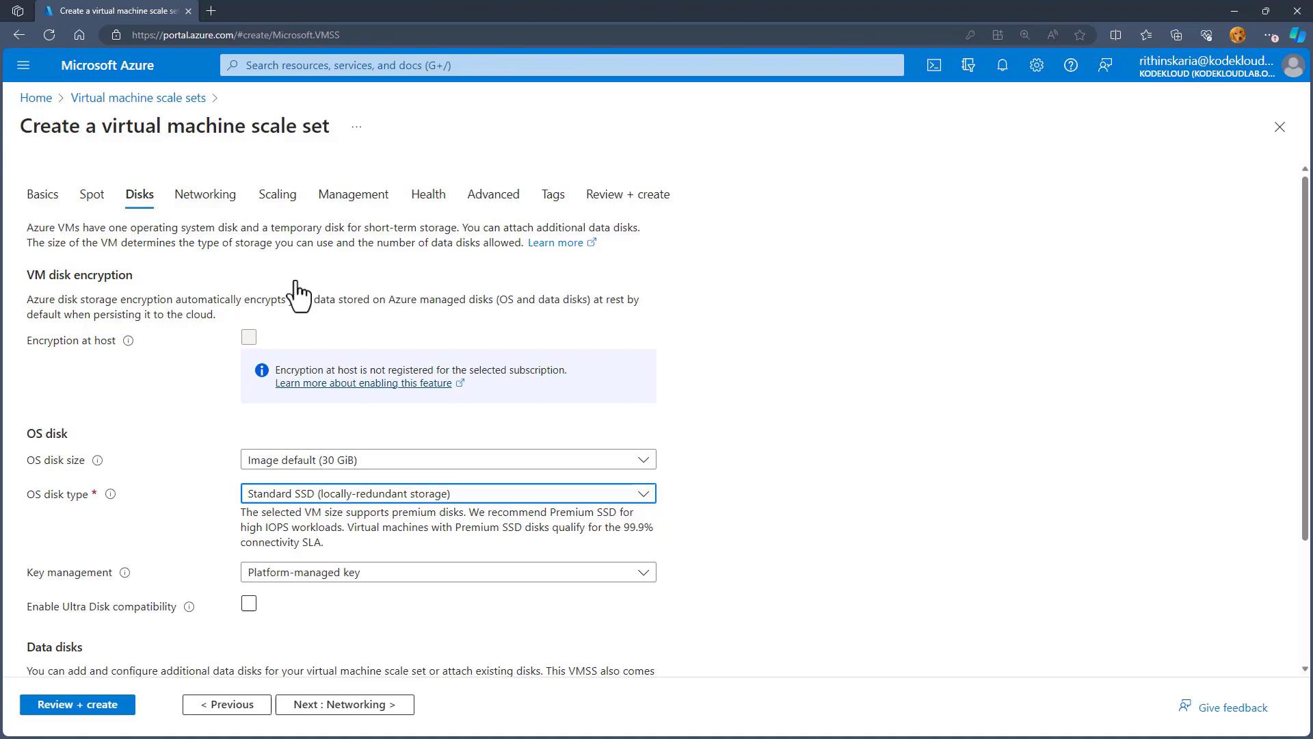
Task: Open the Management tab
Action: (354, 194)
